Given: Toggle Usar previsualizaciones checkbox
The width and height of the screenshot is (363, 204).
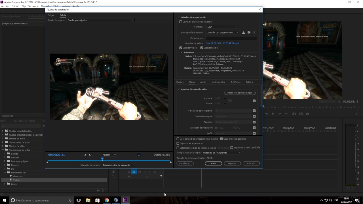Looking at the screenshot, I should [x=221, y=139].
